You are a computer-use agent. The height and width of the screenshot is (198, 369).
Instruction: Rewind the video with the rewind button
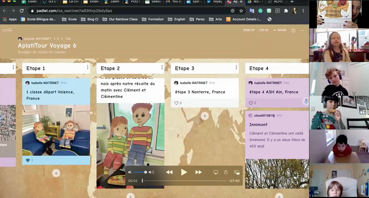pyautogui.click(x=169, y=172)
